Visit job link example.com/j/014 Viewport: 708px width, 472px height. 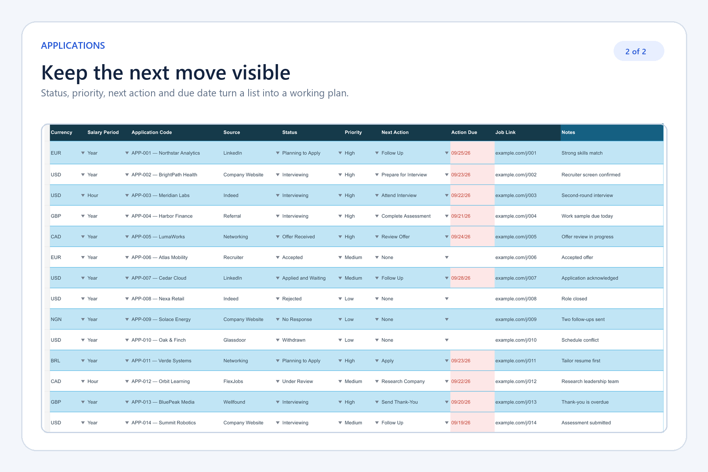[516, 423]
